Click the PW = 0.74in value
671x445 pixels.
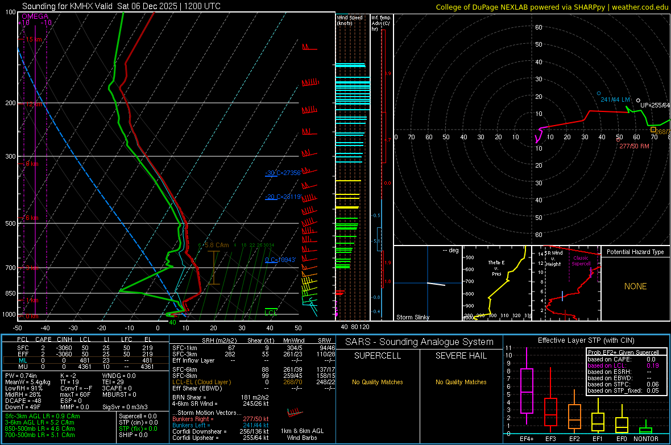(x=21, y=376)
